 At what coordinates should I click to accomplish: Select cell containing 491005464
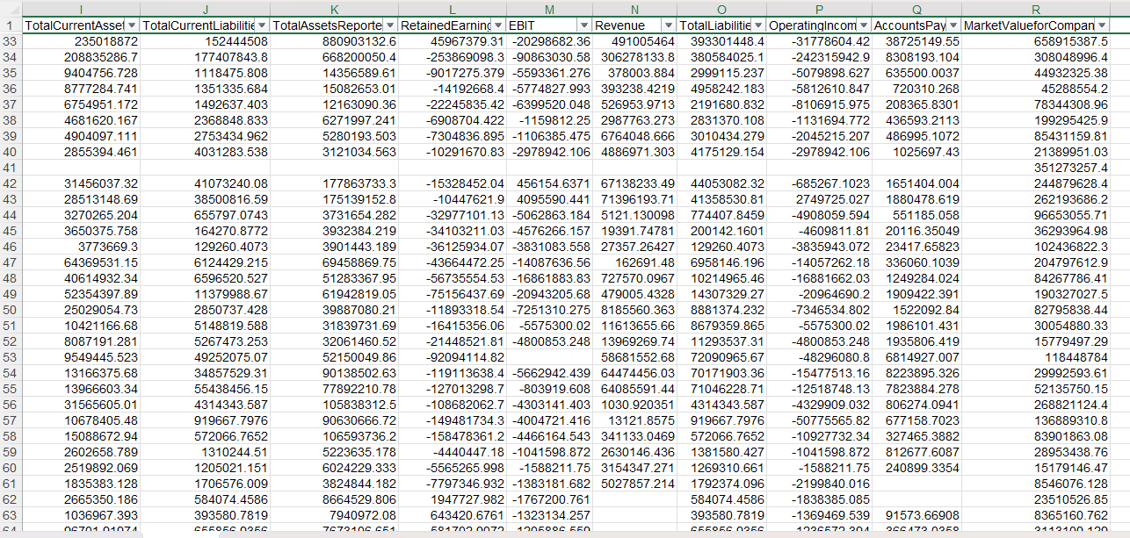click(x=634, y=41)
